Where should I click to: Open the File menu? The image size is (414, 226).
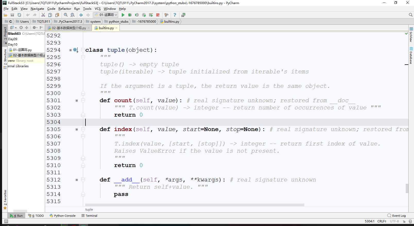click(x=6, y=8)
